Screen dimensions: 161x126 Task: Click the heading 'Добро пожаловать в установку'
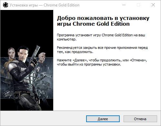(103, 18)
